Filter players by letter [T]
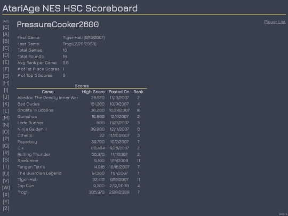This screenshot has height=216, width=288. pos(6,167)
